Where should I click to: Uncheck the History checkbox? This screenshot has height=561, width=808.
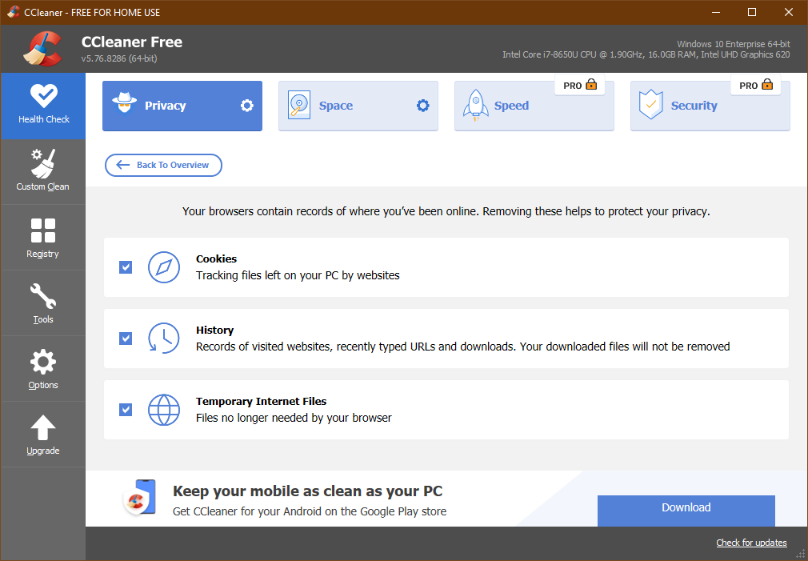tap(126, 339)
